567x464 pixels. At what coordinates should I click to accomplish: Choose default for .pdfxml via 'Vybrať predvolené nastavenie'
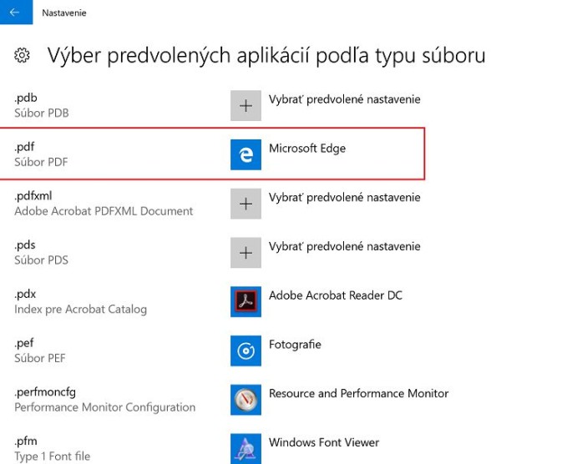tap(345, 197)
